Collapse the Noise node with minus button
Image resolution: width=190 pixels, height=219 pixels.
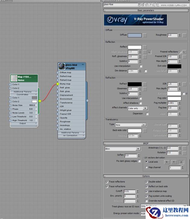pyautogui.click(x=35, y=77)
